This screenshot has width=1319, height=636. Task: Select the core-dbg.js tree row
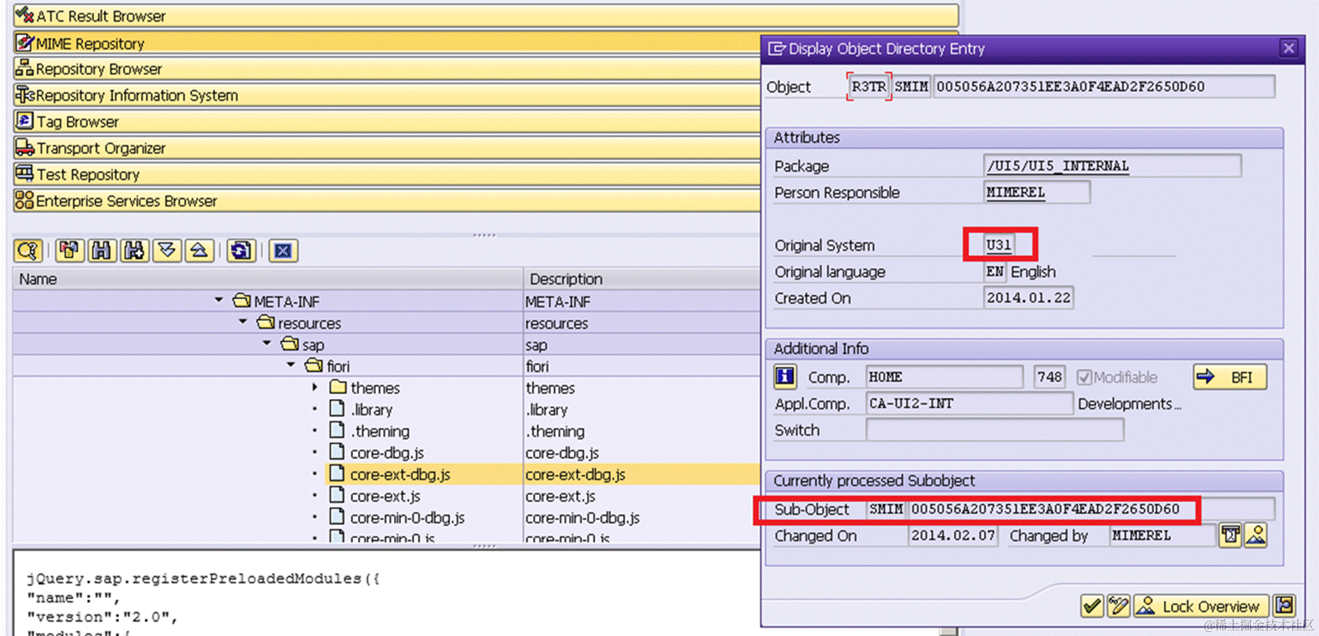pyautogui.click(x=386, y=453)
